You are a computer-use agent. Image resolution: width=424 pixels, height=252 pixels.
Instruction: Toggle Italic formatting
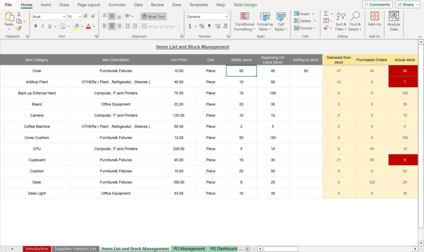pos(43,26)
